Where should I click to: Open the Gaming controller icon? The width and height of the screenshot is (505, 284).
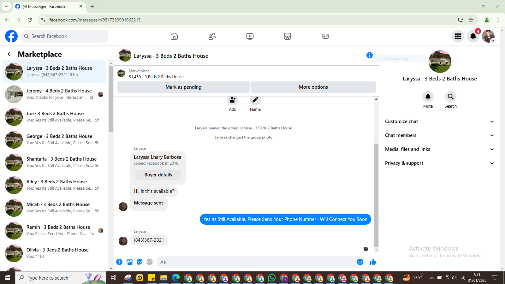coord(325,36)
